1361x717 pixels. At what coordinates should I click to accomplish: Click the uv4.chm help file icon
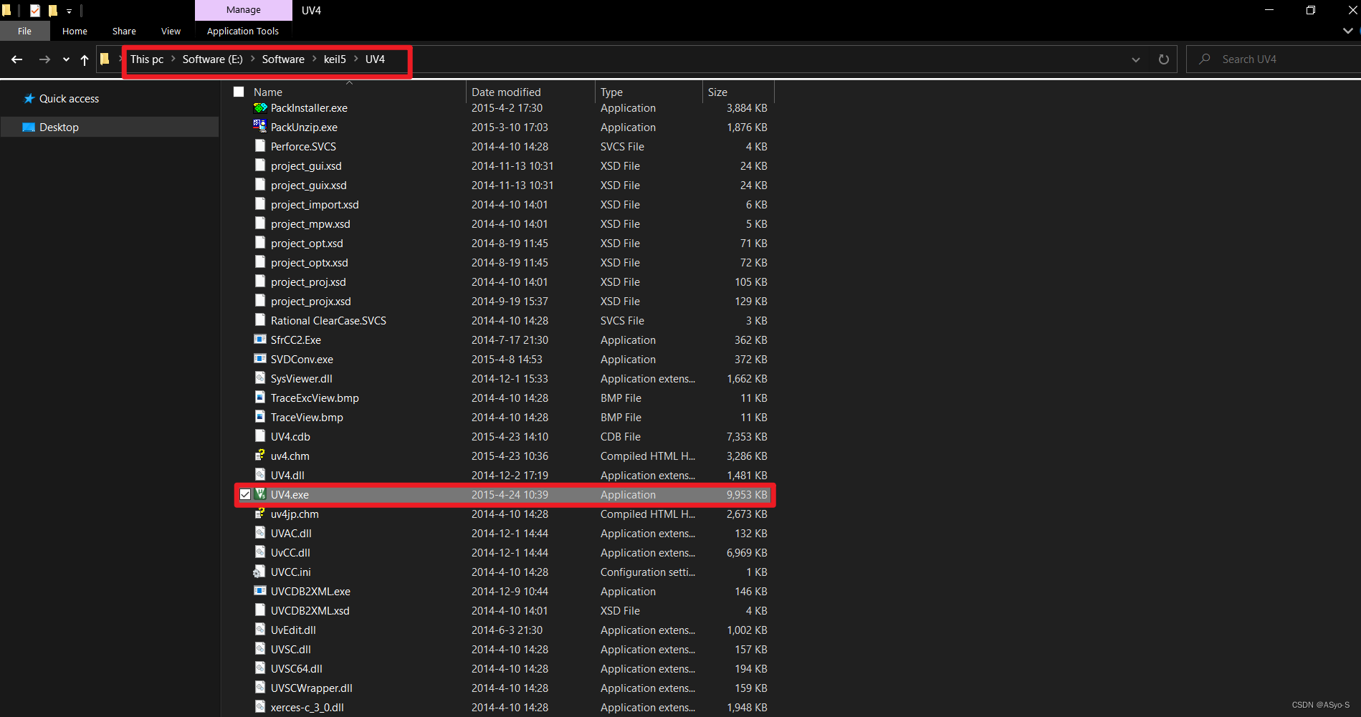[260, 455]
